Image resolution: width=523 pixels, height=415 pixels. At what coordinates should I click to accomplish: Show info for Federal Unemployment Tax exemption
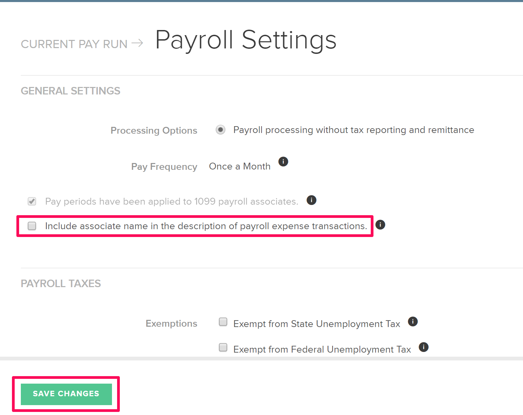click(x=424, y=347)
